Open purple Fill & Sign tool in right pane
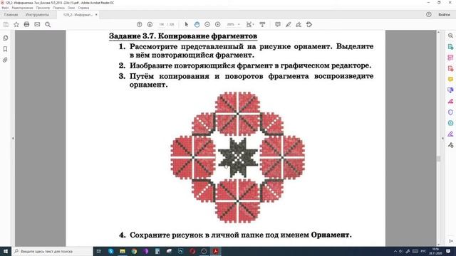Viewport: 456px width, 256px height. (450, 134)
